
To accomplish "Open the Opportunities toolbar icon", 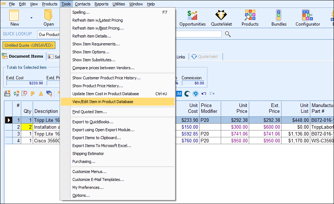I will 192,17.
